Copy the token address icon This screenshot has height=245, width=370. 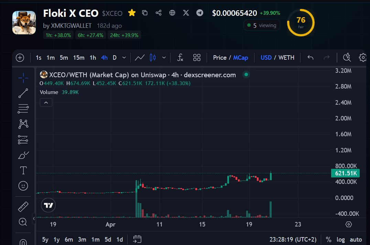tap(145, 13)
